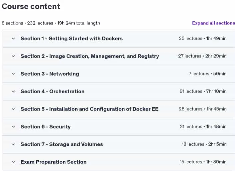The image size is (235, 171).
Task: Open Image Creation, Management, and Registry section
Action: coord(90,56)
